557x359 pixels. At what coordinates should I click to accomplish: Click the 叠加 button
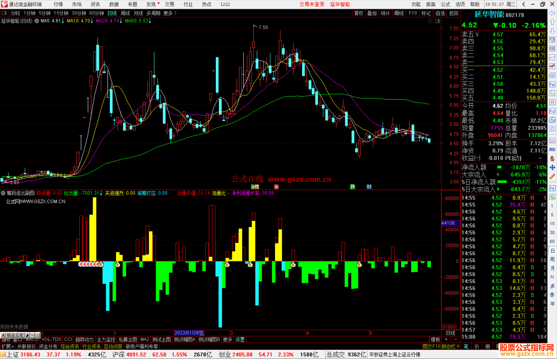coord(372,13)
